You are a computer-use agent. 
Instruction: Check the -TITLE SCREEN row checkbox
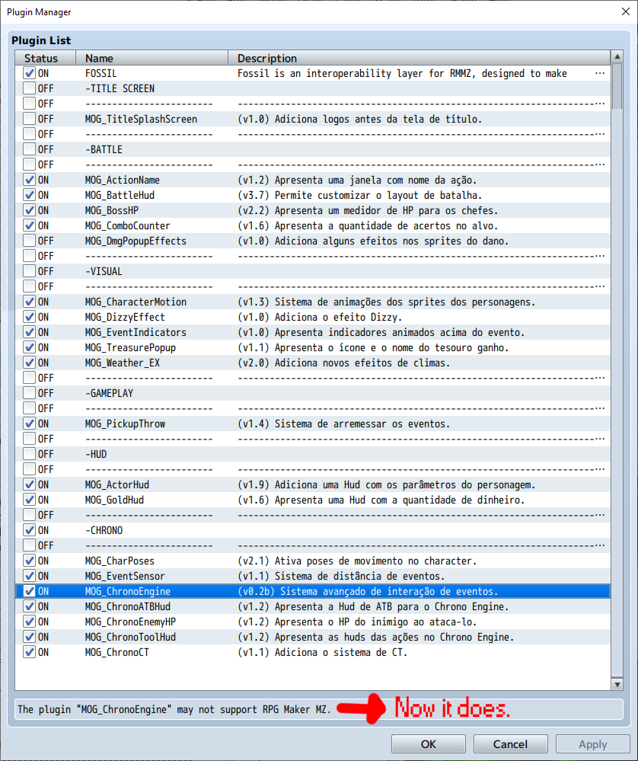click(x=29, y=88)
